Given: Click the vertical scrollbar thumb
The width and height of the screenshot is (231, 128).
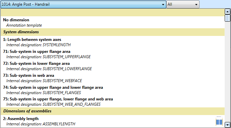Looking at the screenshot, I should [227, 18].
